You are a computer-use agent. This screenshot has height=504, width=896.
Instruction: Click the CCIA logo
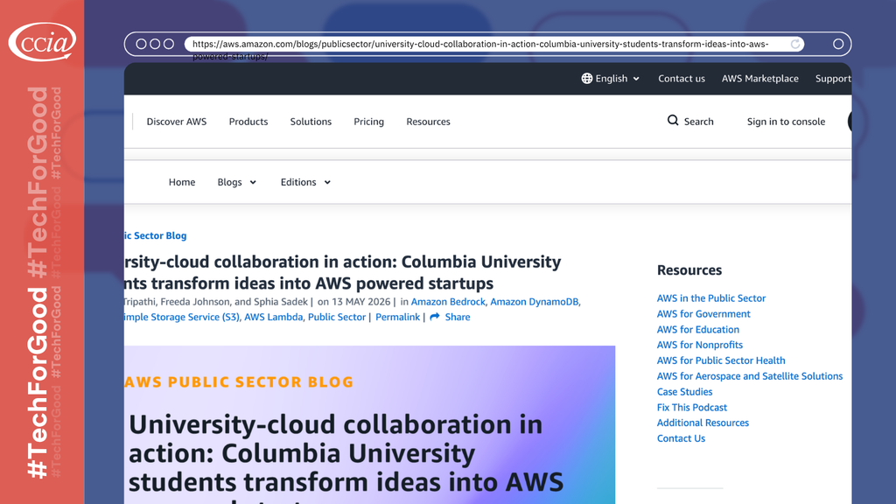pyautogui.click(x=42, y=42)
